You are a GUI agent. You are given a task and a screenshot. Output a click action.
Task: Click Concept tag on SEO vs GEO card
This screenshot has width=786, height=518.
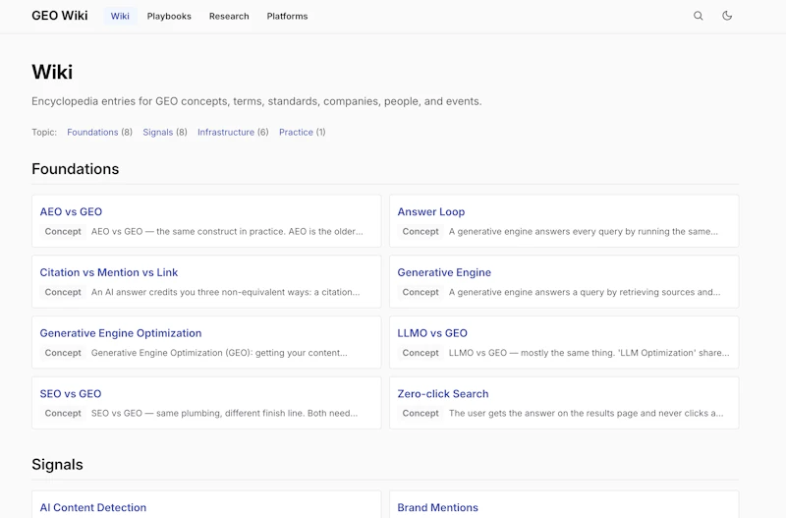point(63,413)
